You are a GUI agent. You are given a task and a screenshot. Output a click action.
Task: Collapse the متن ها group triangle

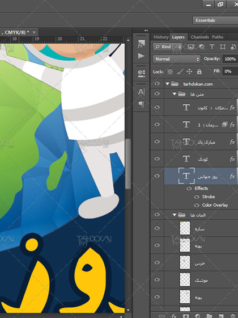click(175, 94)
